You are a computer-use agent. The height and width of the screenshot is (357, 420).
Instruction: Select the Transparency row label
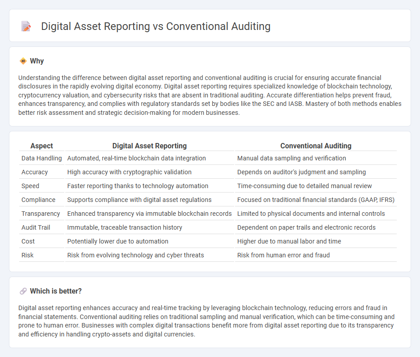(42, 214)
